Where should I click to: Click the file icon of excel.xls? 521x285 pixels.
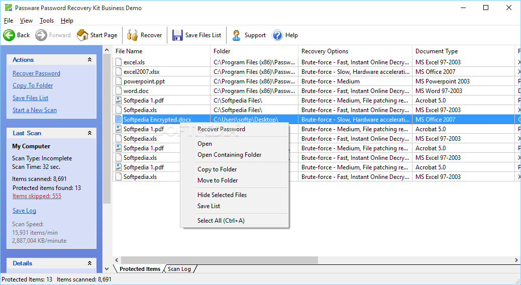point(118,62)
